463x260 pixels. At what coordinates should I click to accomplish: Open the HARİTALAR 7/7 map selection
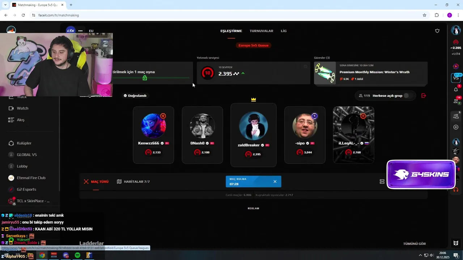[133, 182]
